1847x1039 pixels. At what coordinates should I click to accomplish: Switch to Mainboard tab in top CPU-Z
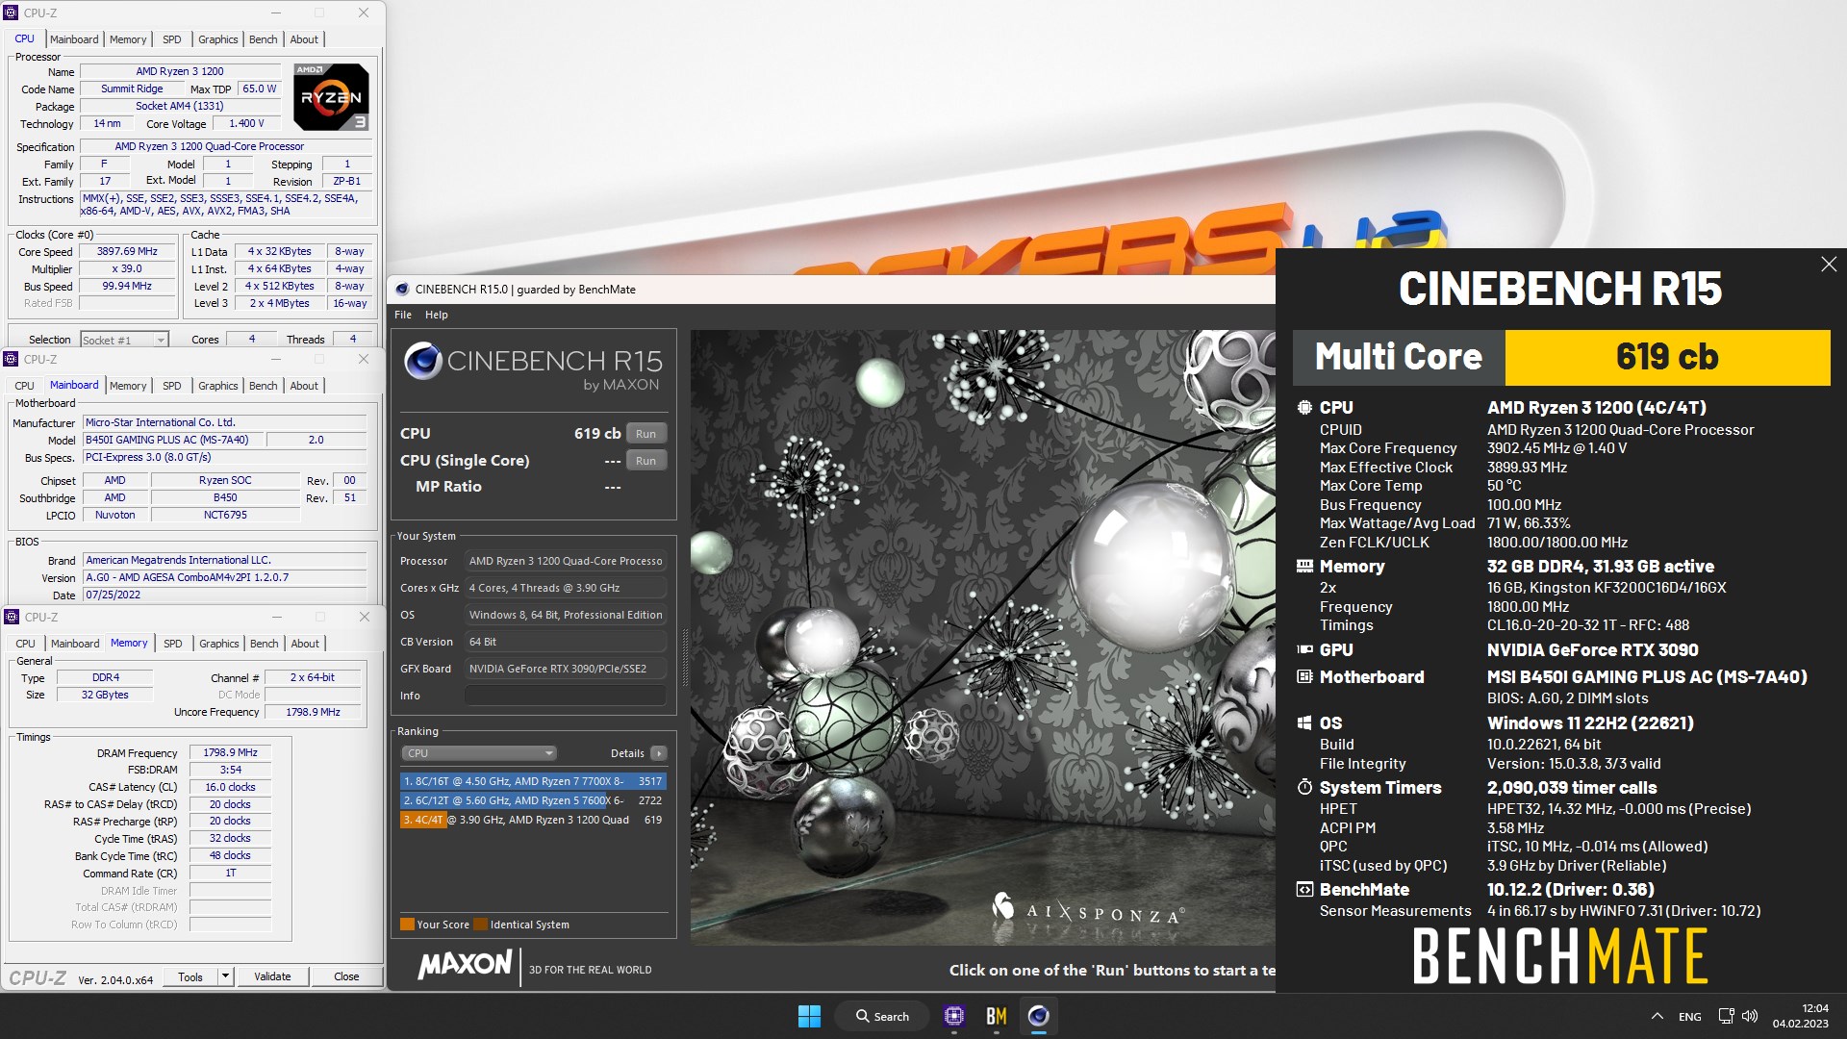coord(74,39)
